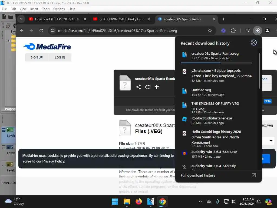Toggle the Chrome downloads button
The width and height of the screenshot is (277, 208).
258,31
